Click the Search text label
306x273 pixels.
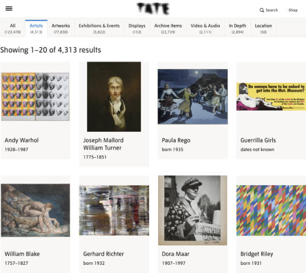click(271, 10)
